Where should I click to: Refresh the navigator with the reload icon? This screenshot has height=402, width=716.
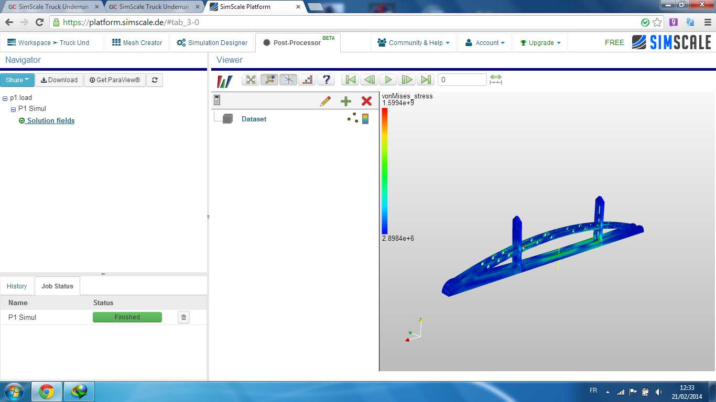pos(155,80)
